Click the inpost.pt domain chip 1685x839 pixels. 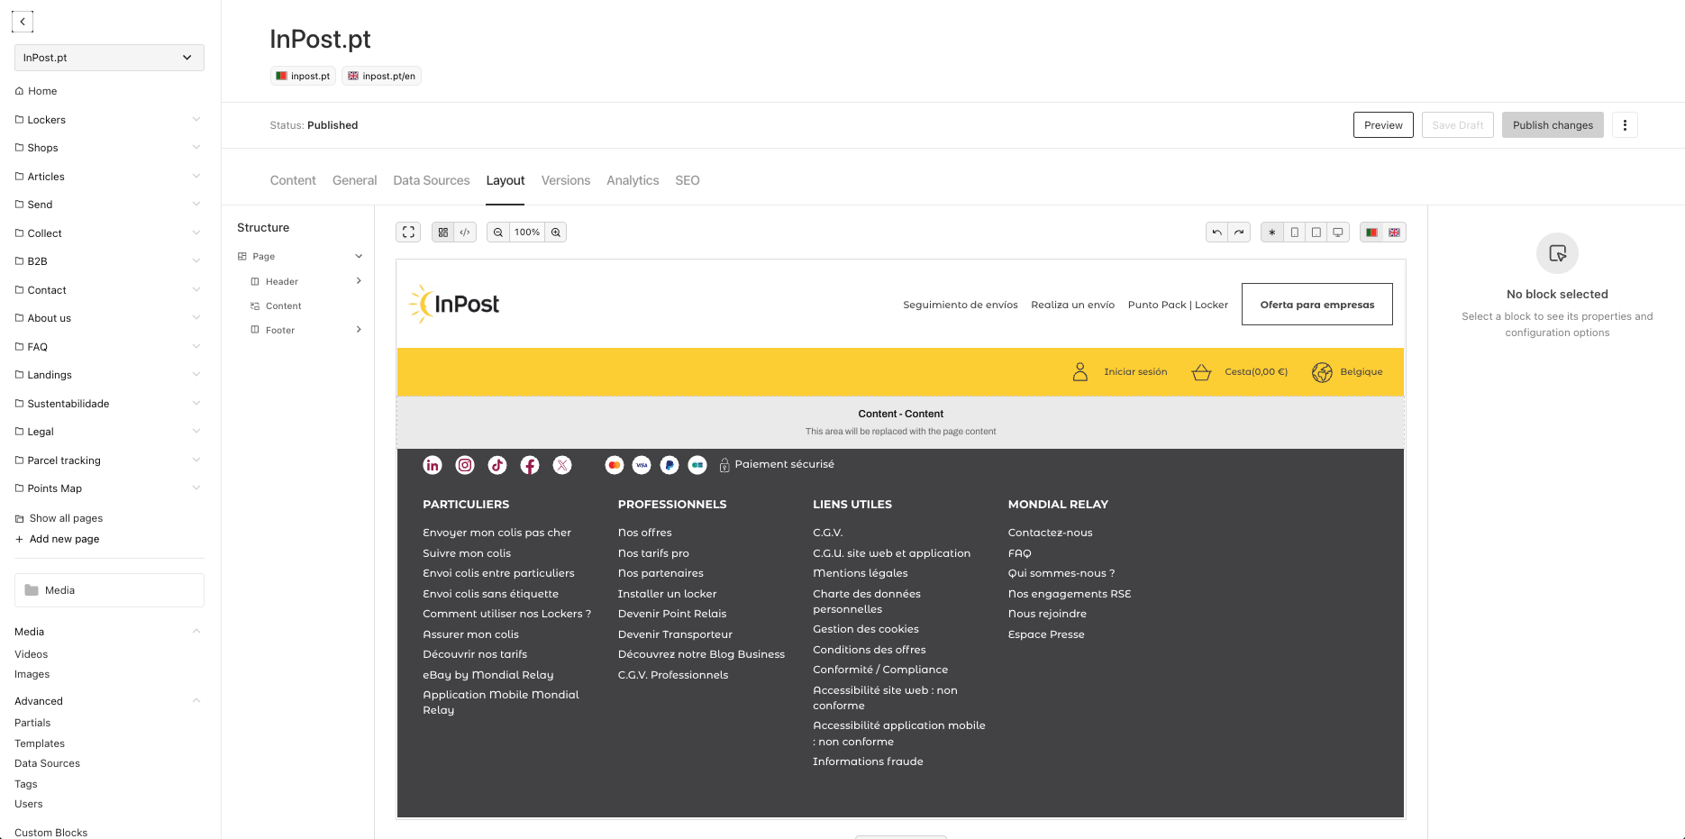pos(303,76)
